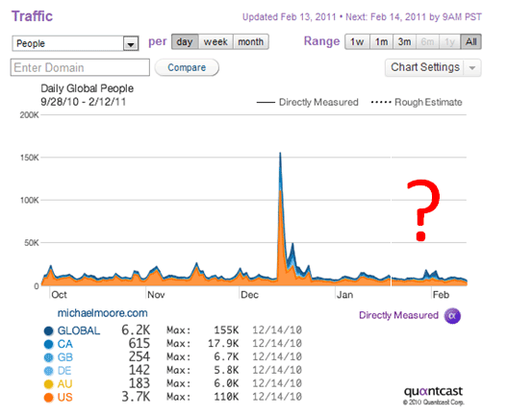Click the date range '9/28/10 - 2/12/11'

[83, 102]
